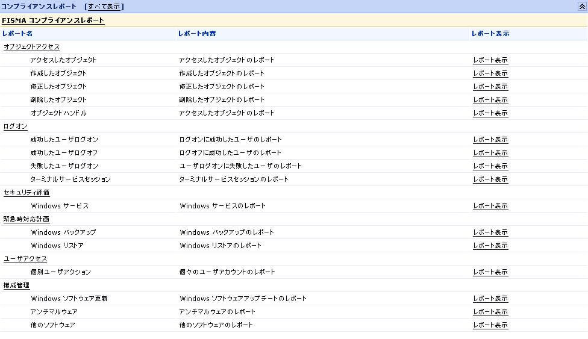Image resolution: width=588 pixels, height=339 pixels.
Task: Click description 他のソフトウェアのレポート
Action: 216,325
